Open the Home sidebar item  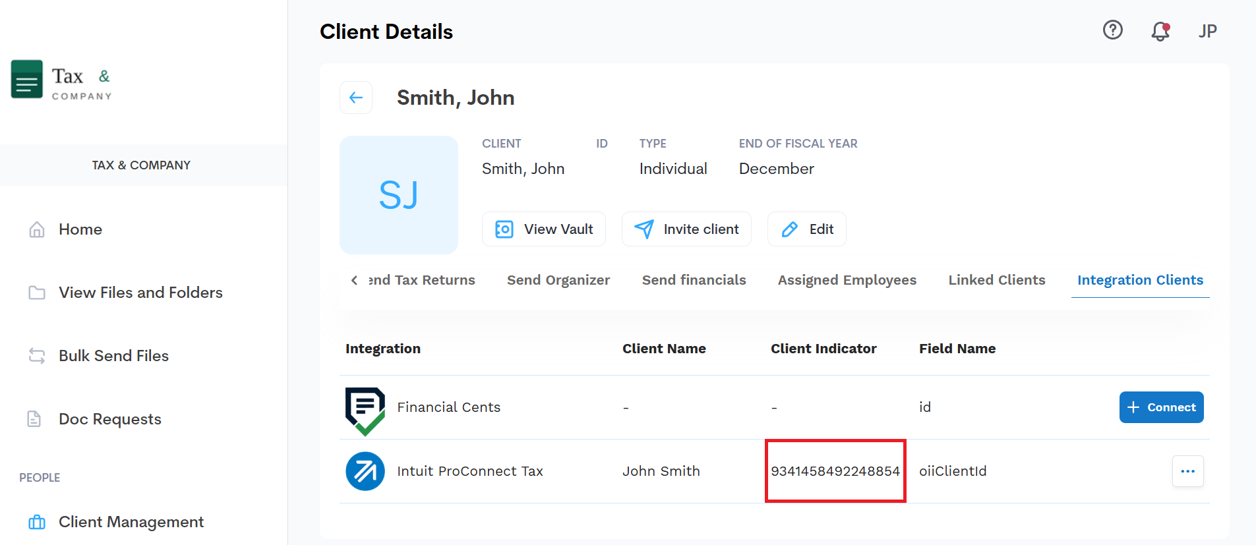click(80, 229)
